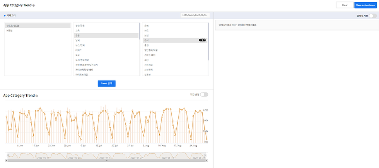Screen dimensions: 379x168
Task: Select the 도서/참고자료 category
Action: [106, 60]
